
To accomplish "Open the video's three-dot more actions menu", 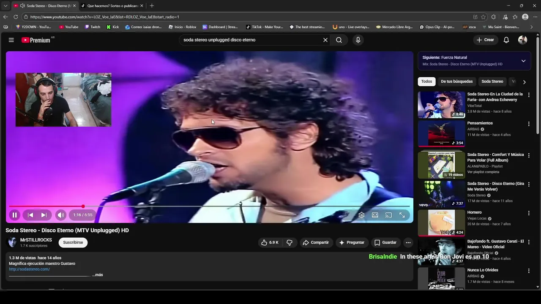I will click(408, 242).
